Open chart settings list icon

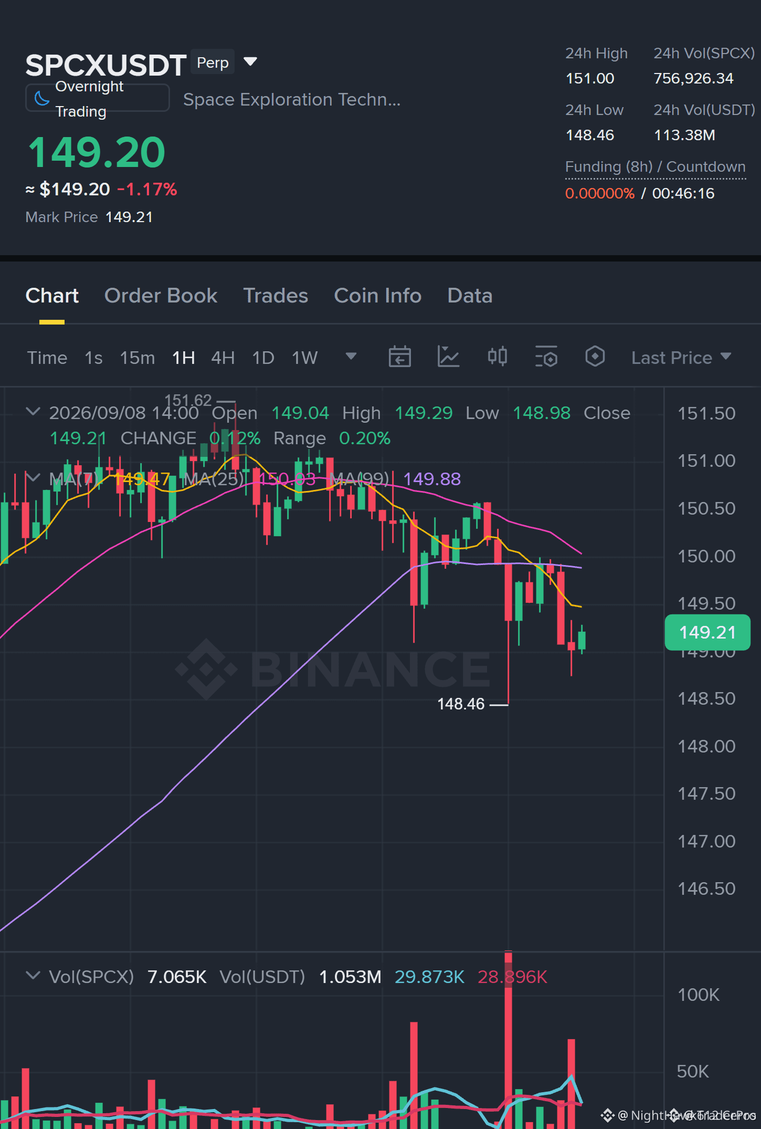tap(546, 357)
